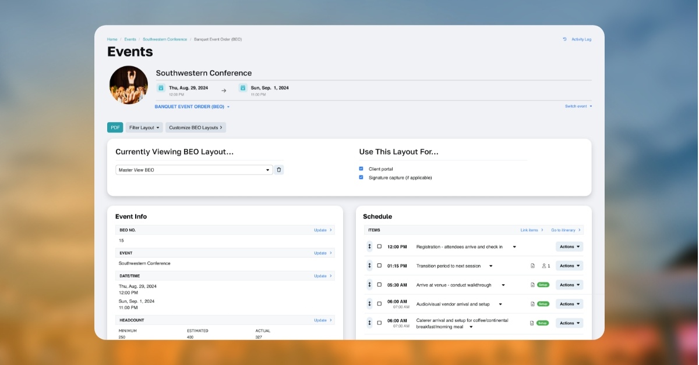The image size is (699, 365).
Task: Update the Event name field
Action: pyautogui.click(x=323, y=253)
